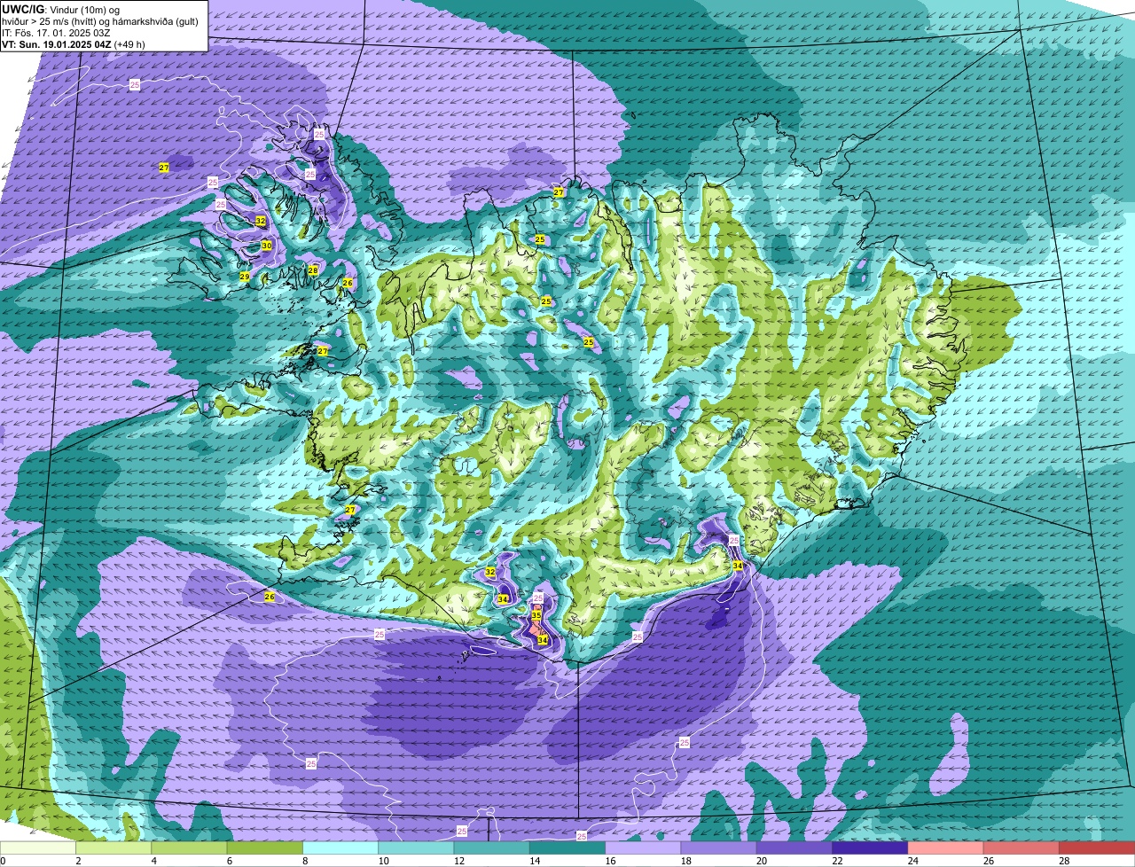This screenshot has width=1135, height=867.
Task: Click the 12–14 m/s teal legend swatch
Action: pos(492,847)
